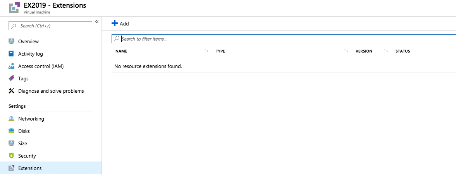Viewport: 456px width, 175px height.
Task: Click the Overview monitor icon
Action: point(11,41)
